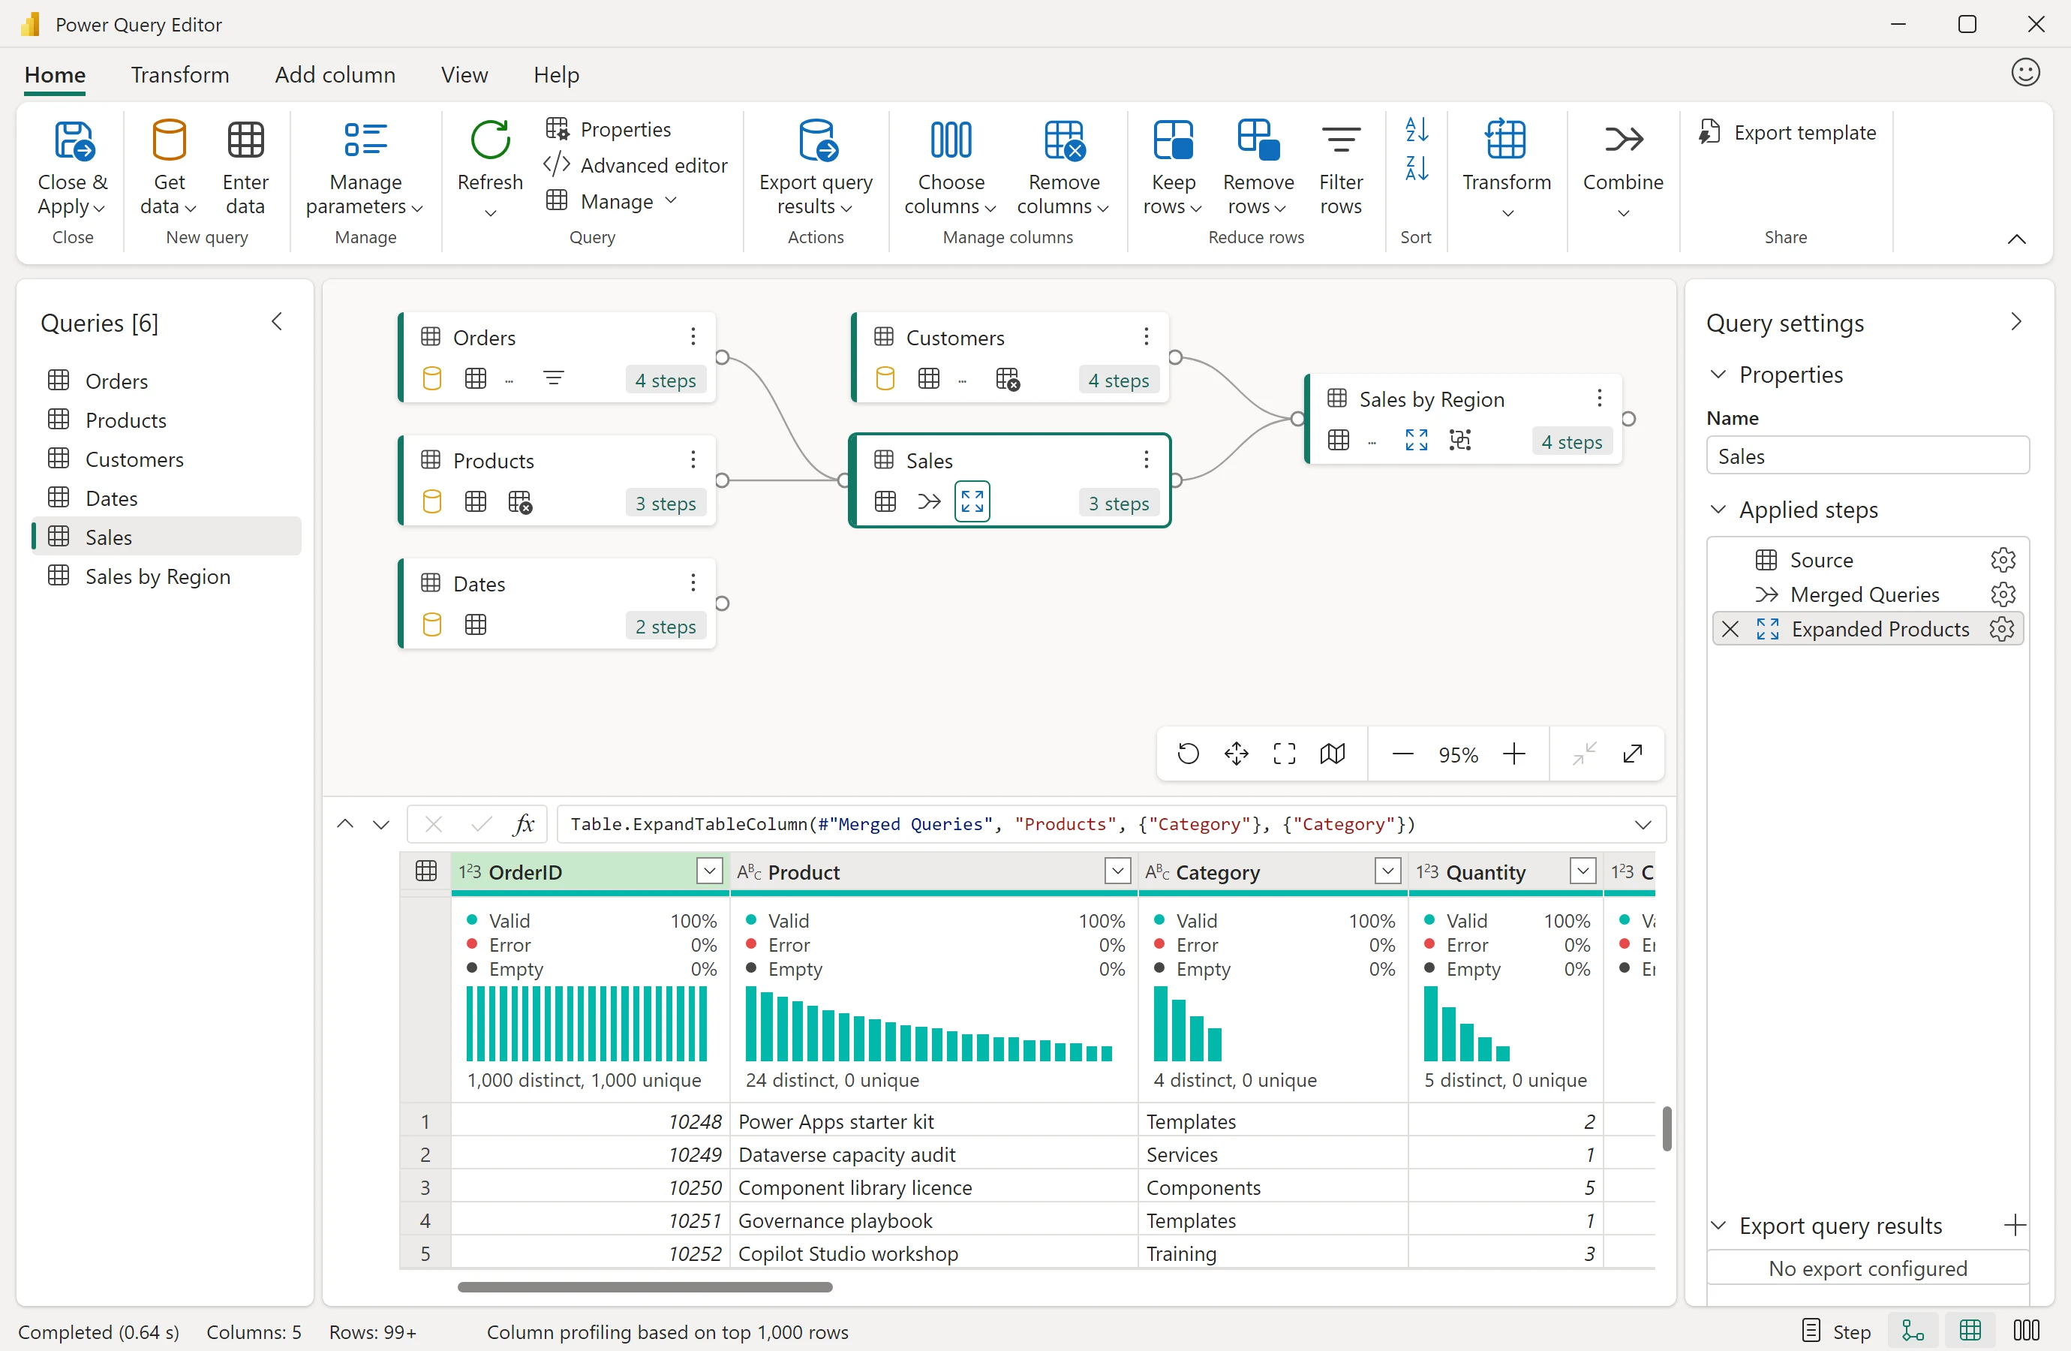Image resolution: width=2071 pixels, height=1351 pixels.
Task: Collapse the Queries pane
Action: click(277, 322)
